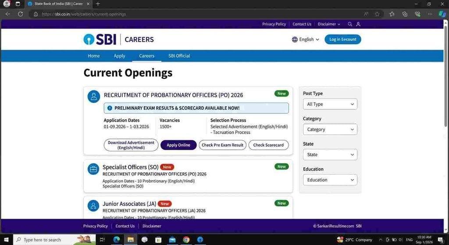Open browser favorites list icon
The width and height of the screenshot is (449, 245).
(x=392, y=14)
